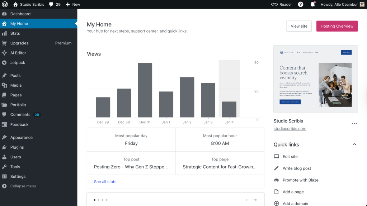Screen dimensions: 367x206
Task: Open Studio Scribis site home icon
Action: click(15, 4)
